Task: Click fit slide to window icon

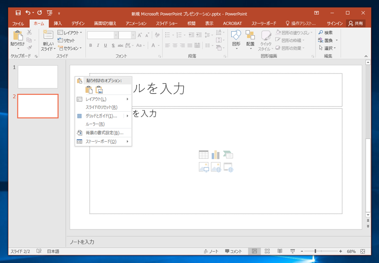Action: [363, 251]
